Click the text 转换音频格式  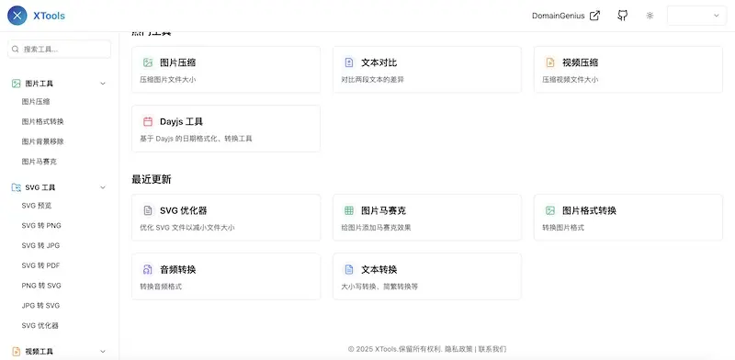161,287
